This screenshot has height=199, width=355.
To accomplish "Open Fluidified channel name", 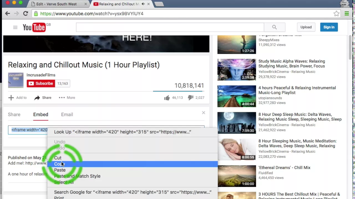I will pyautogui.click(x=266, y=173).
